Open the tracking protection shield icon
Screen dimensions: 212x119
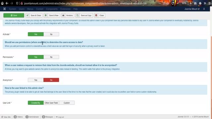(17, 3)
